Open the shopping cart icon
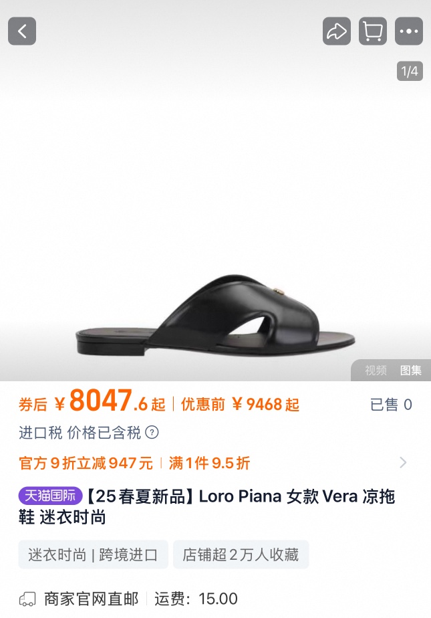Screen dimensions: 431x618 (373, 31)
